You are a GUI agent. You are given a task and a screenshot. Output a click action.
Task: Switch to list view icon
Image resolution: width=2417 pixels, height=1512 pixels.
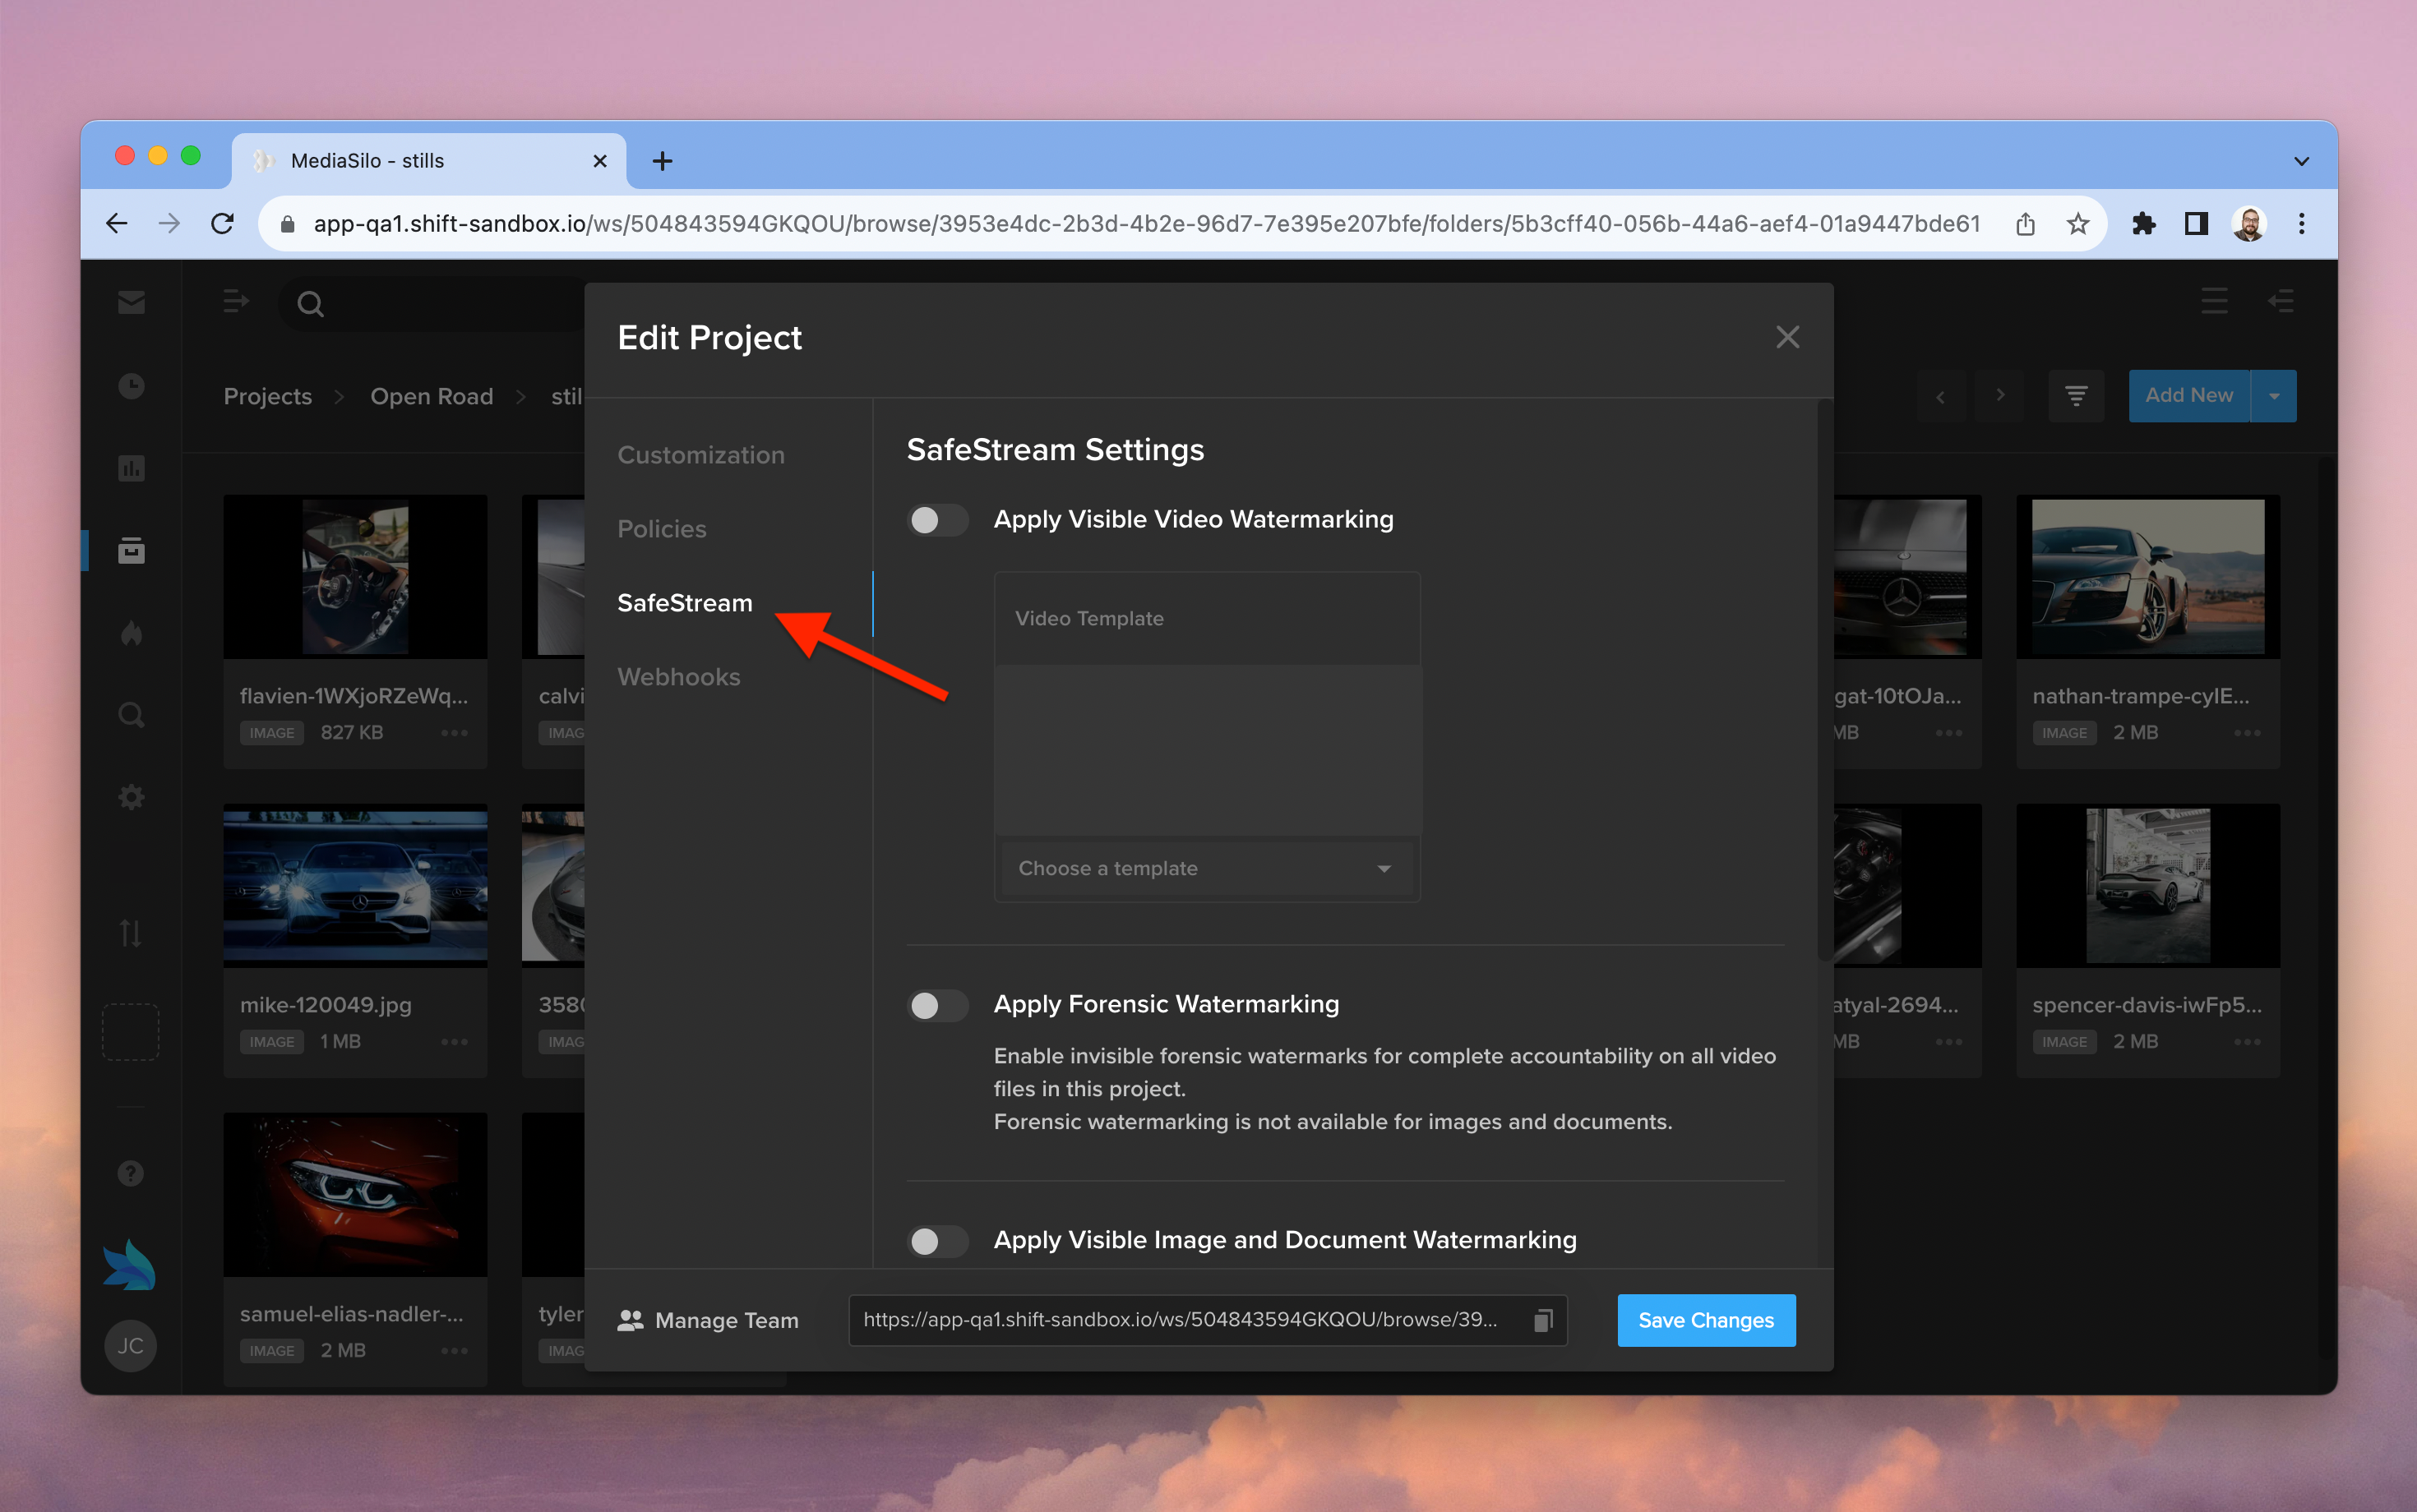click(2214, 301)
